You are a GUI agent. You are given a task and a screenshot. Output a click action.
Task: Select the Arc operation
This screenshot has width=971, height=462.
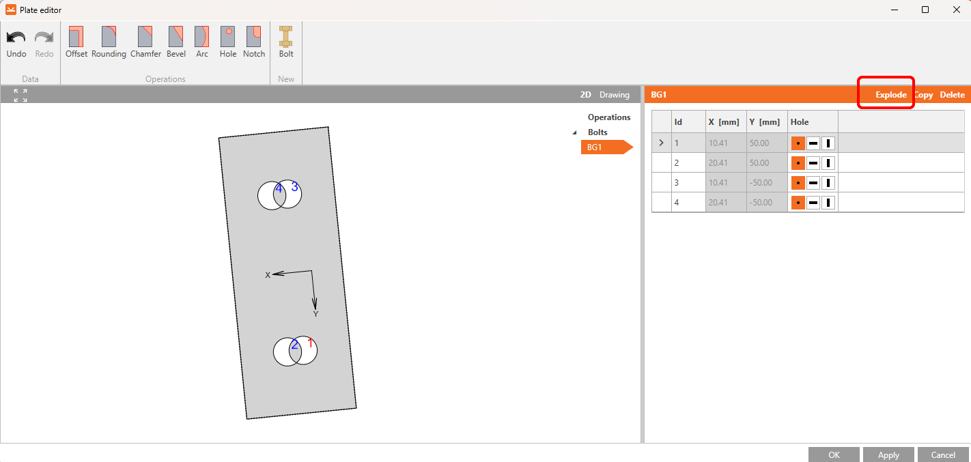201,41
